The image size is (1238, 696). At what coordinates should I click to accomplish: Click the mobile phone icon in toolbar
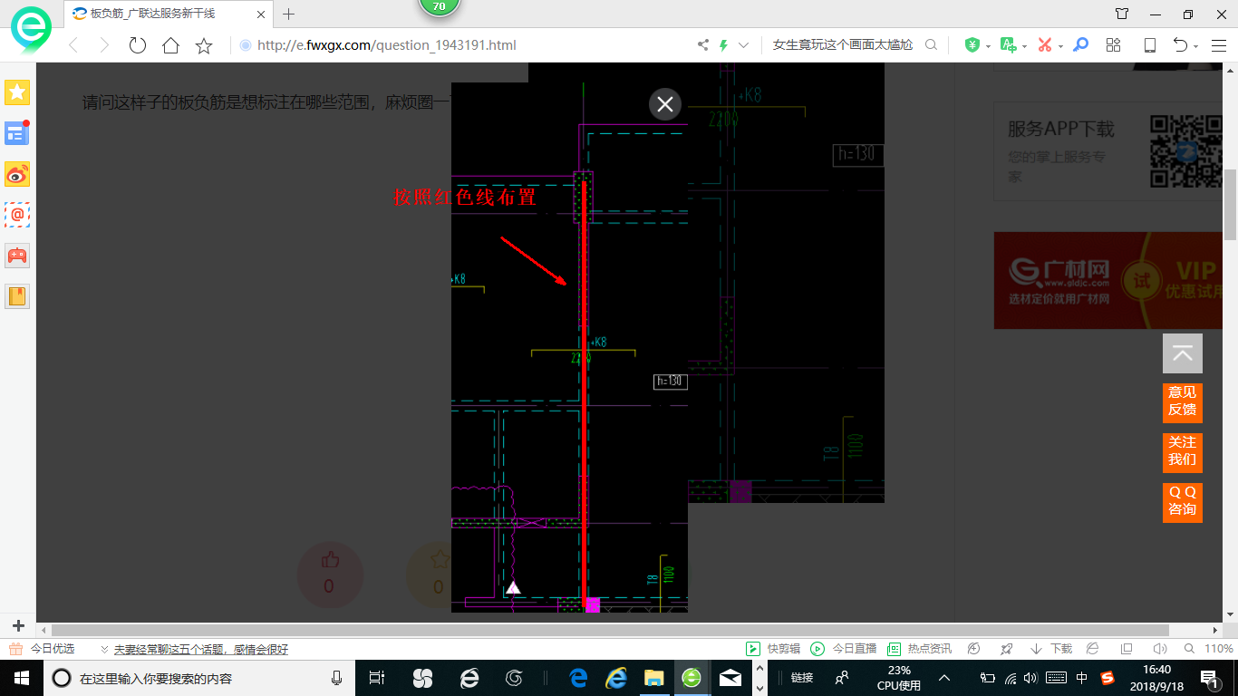(1149, 44)
